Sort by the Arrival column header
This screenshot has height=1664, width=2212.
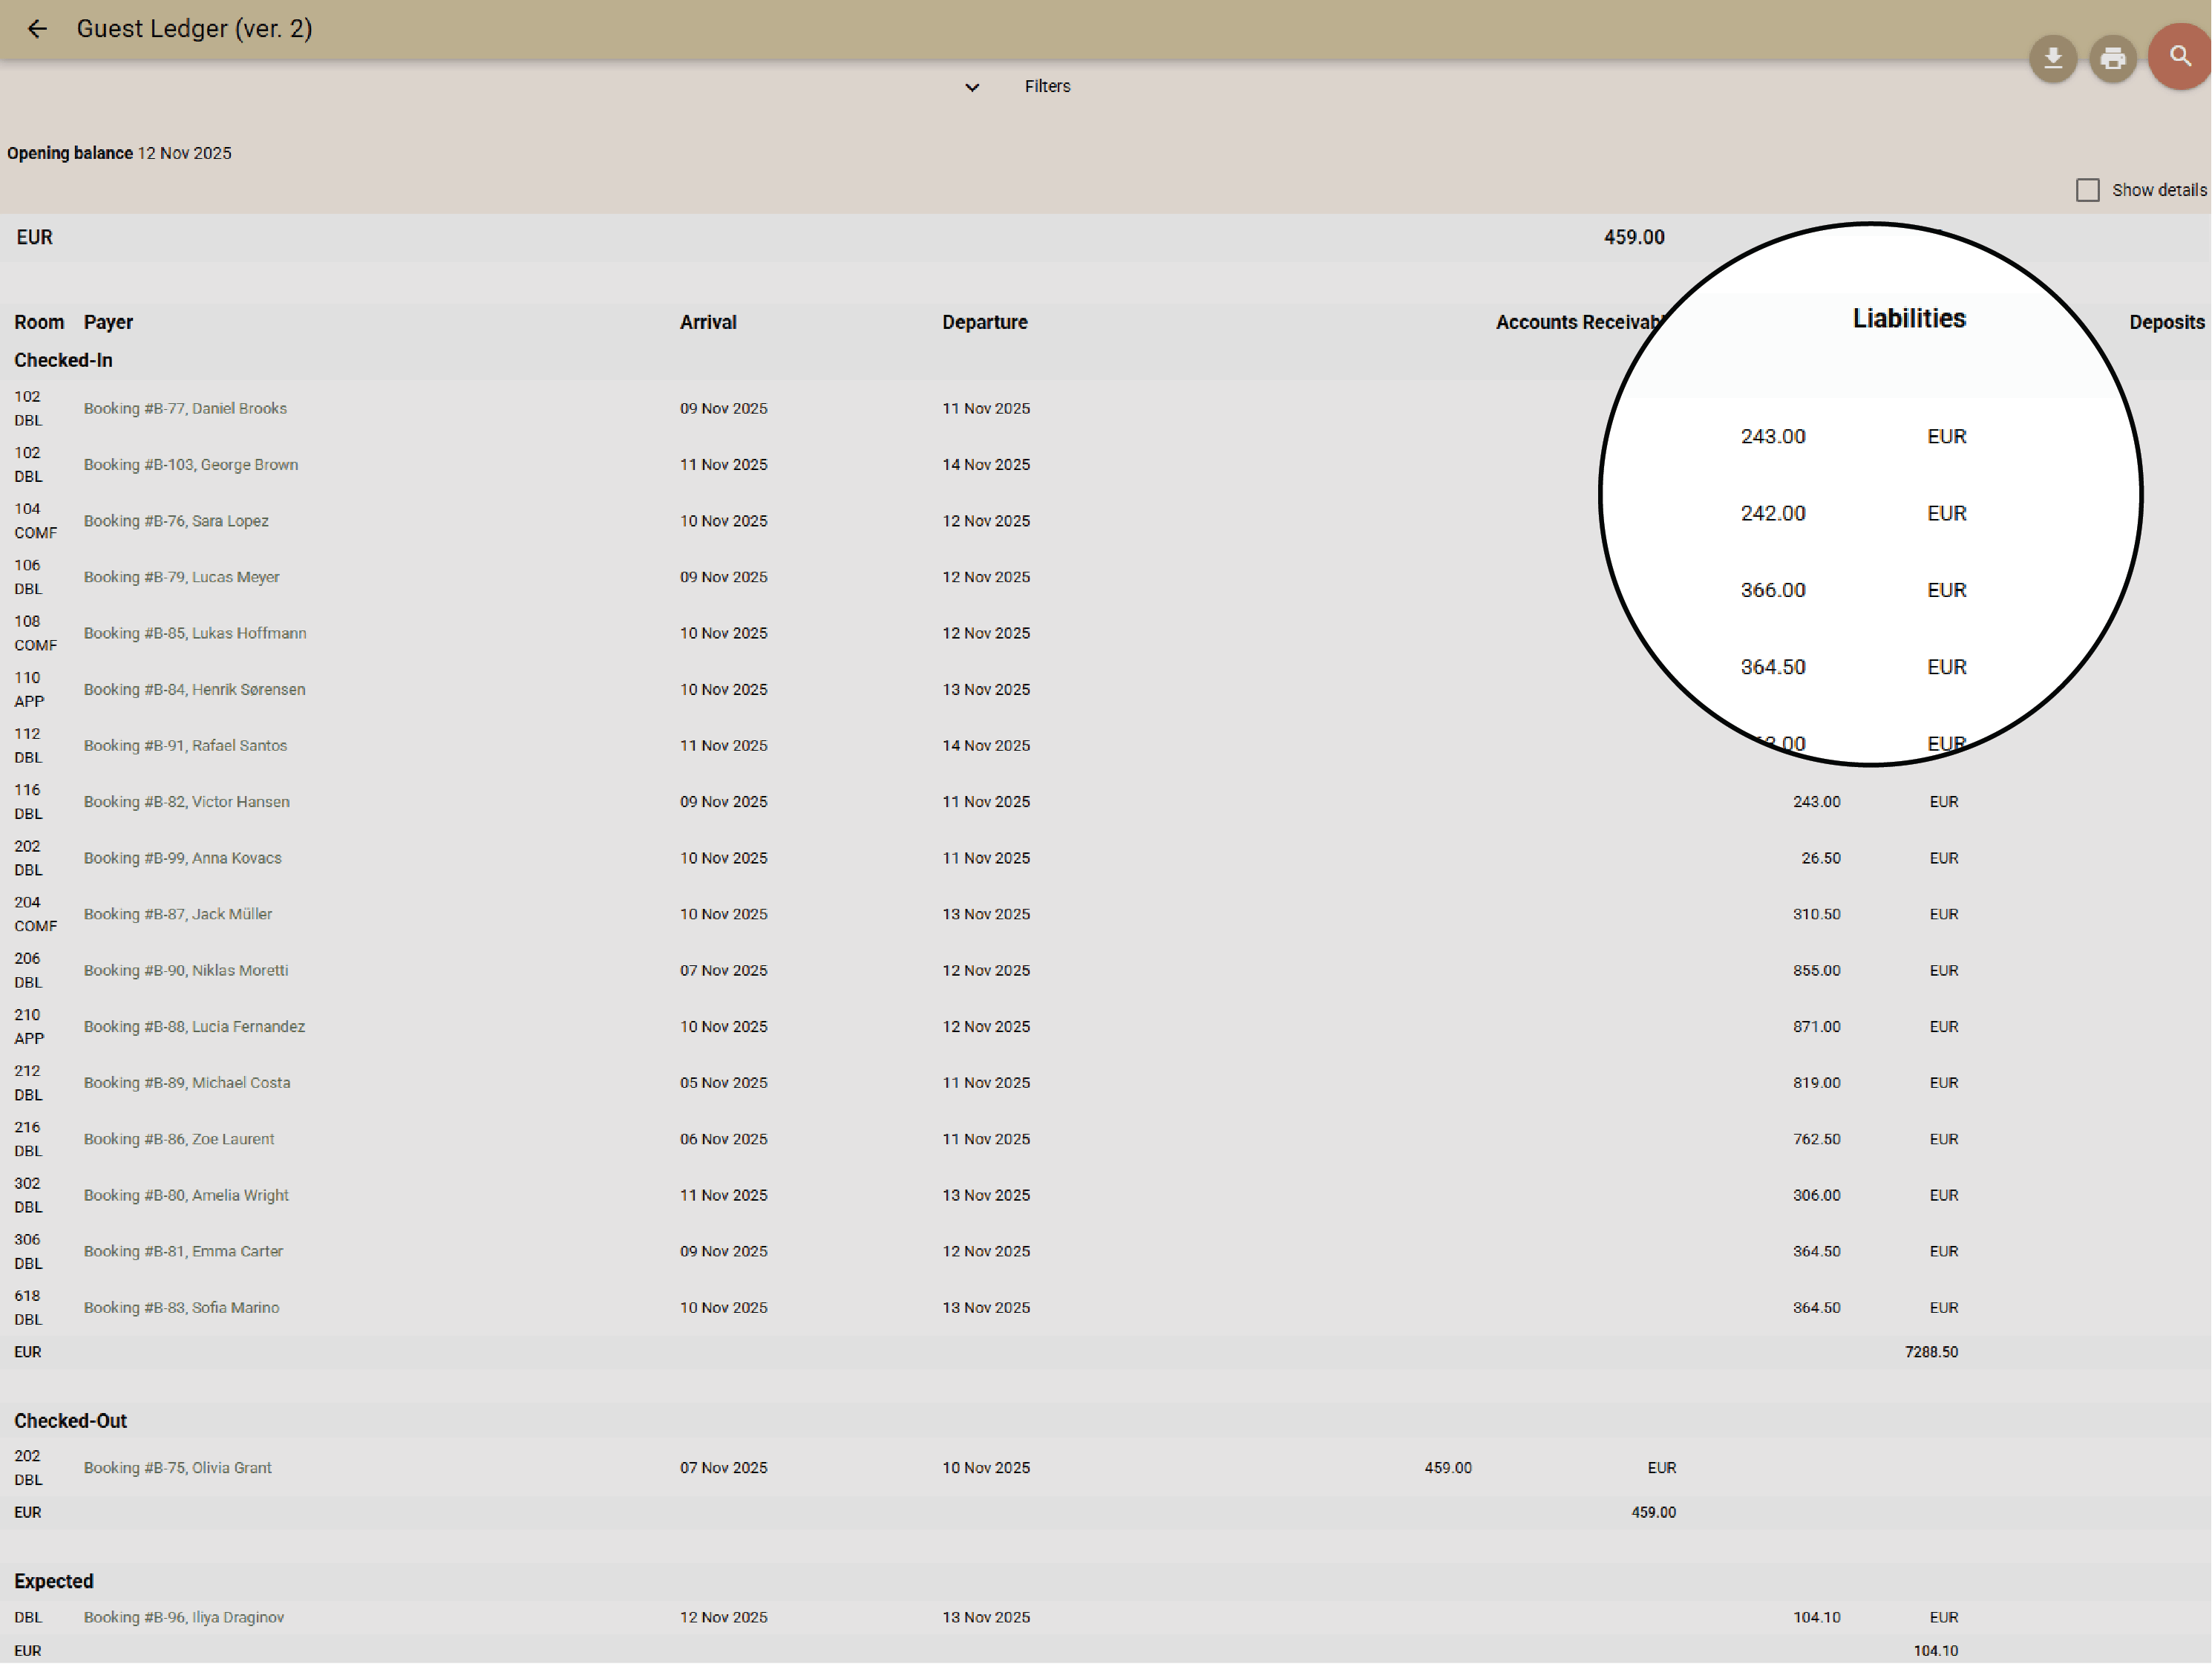coord(708,322)
